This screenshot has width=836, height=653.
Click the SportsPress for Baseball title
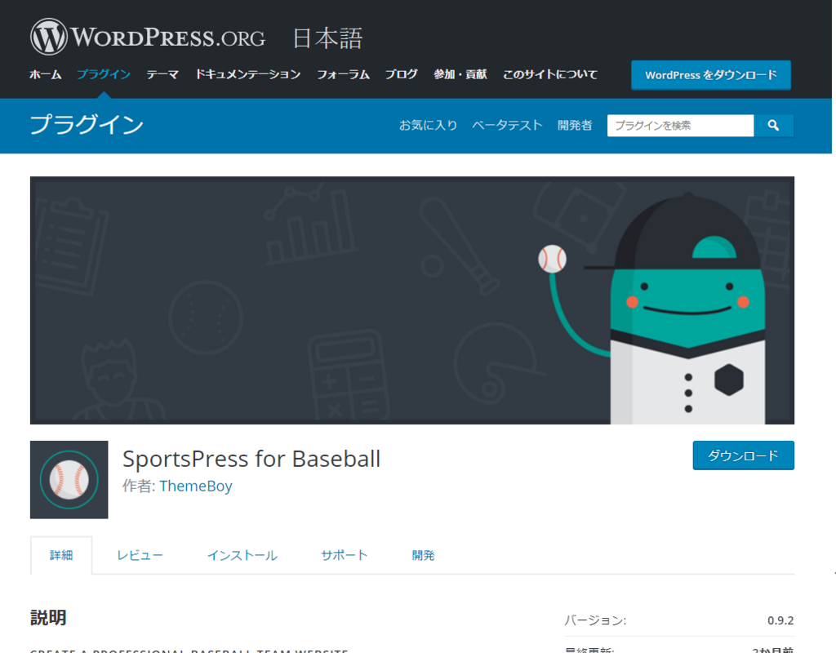(x=251, y=459)
